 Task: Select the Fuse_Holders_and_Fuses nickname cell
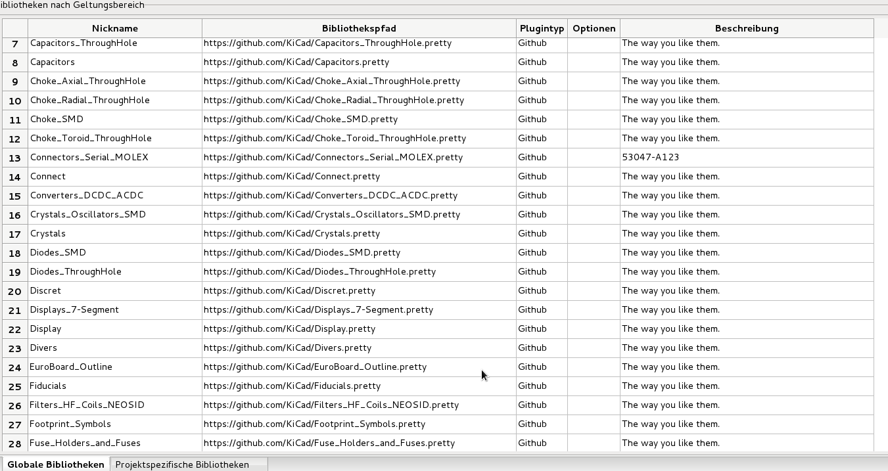[115, 443]
